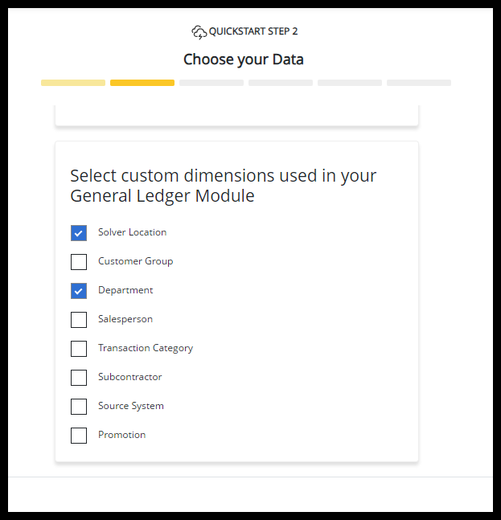
Task: Jump to the third progress step
Action: click(x=211, y=83)
